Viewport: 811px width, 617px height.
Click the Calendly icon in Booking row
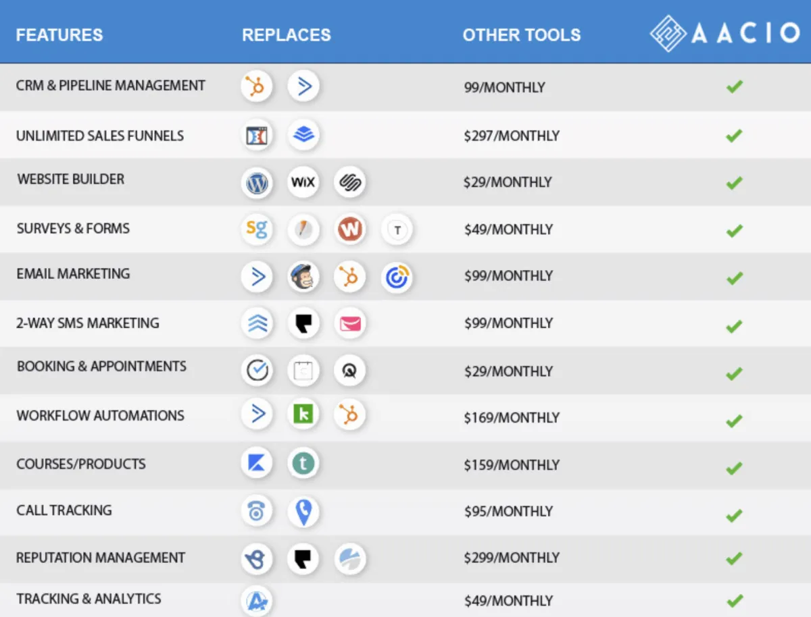click(257, 370)
